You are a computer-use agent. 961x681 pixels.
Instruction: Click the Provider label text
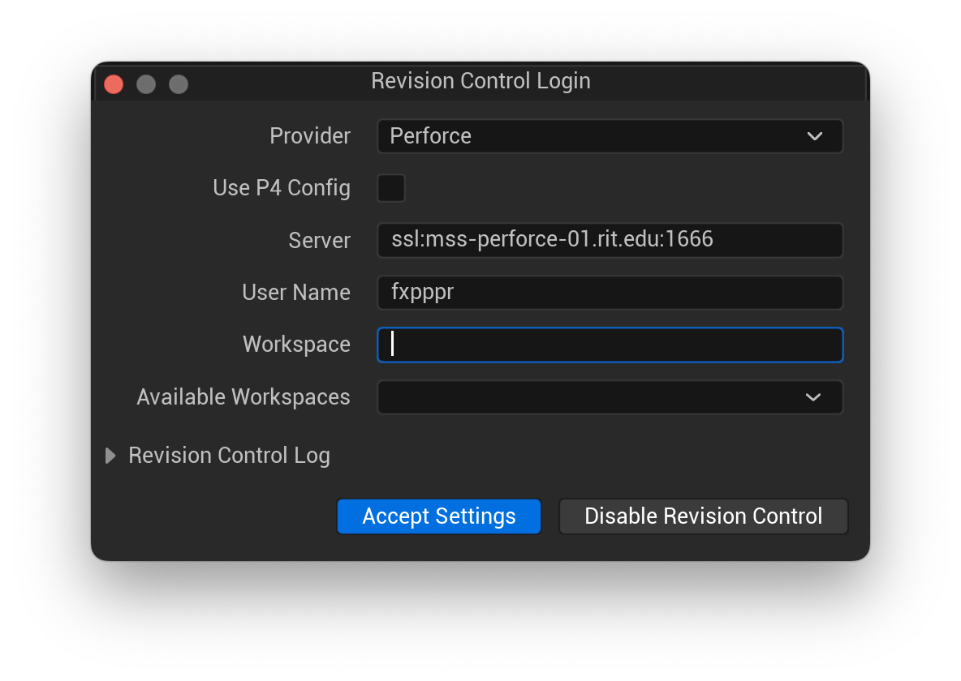[310, 136]
